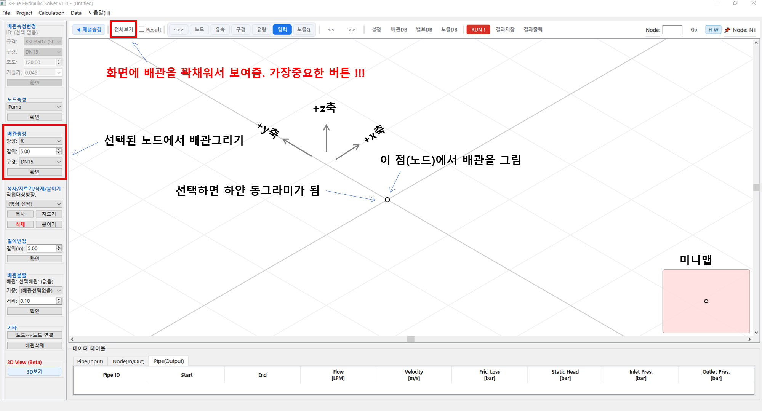Click the vertical scrollbar thumb
Screen dimensions: 762x411
tap(756, 187)
